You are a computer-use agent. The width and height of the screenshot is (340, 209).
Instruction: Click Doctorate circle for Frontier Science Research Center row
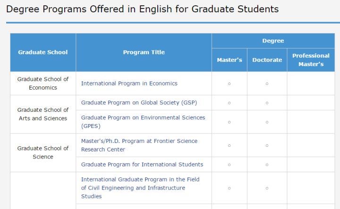click(x=267, y=145)
